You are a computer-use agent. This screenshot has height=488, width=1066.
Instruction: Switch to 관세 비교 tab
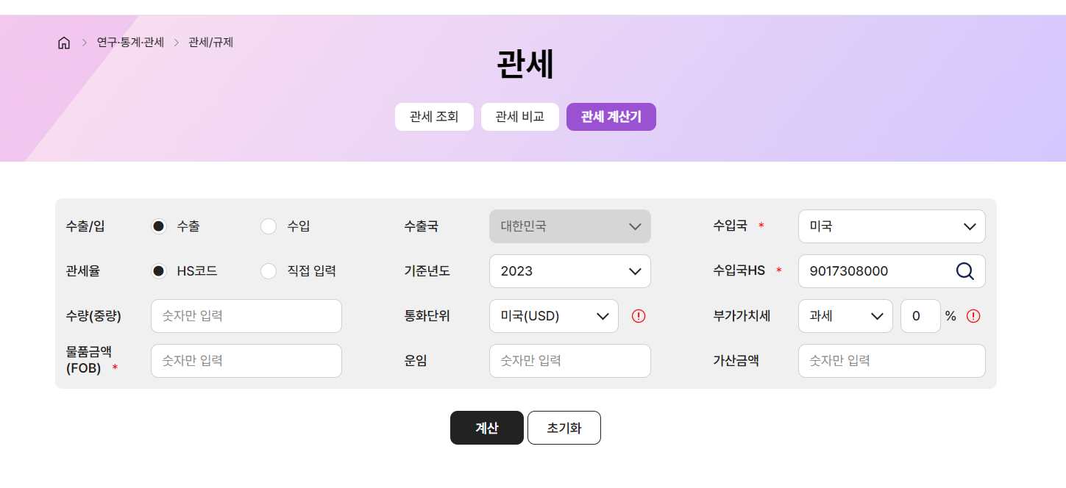(x=520, y=117)
